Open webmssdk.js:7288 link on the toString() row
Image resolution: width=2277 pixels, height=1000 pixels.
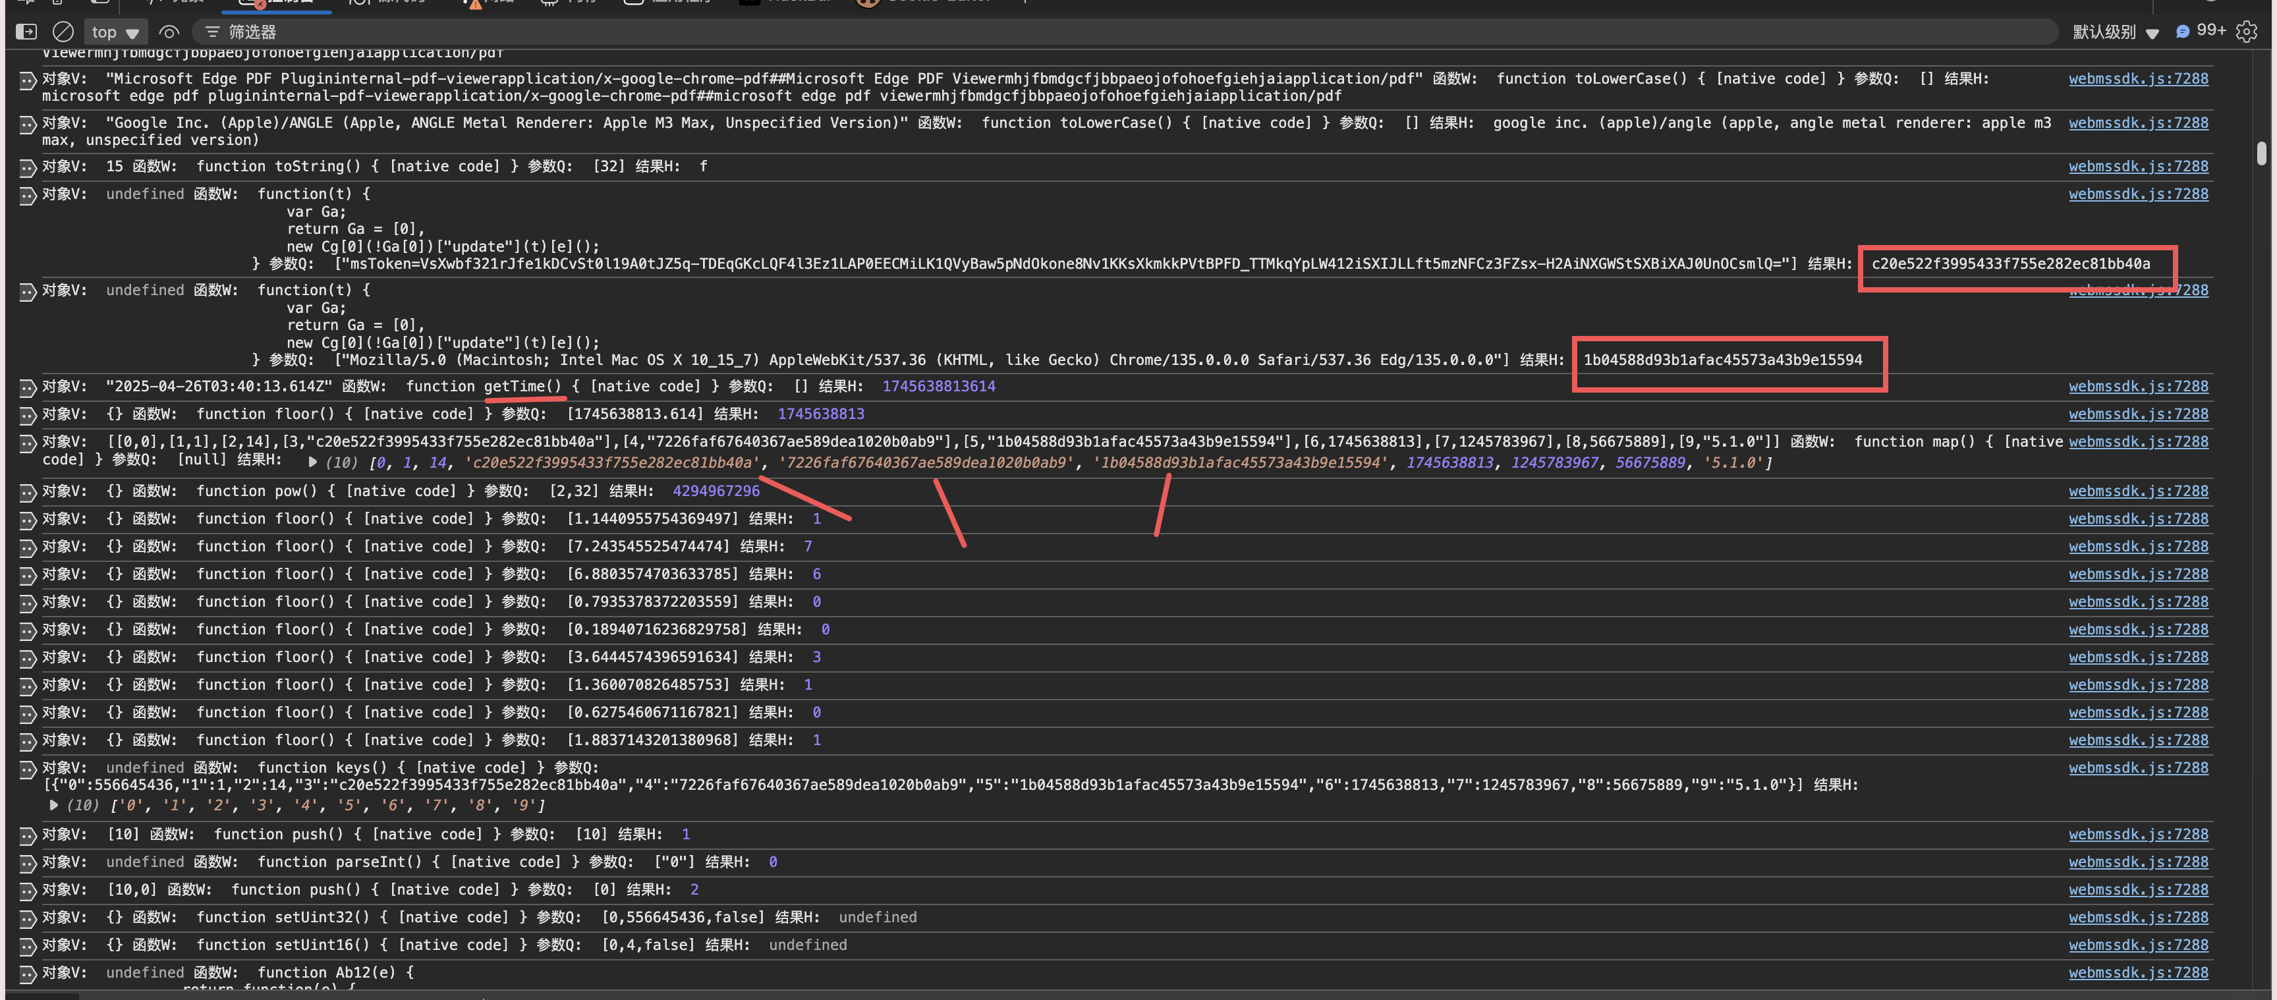tap(2137, 166)
